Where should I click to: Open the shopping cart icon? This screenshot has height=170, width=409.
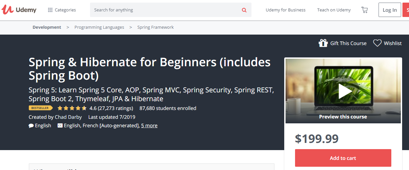pyautogui.click(x=364, y=10)
